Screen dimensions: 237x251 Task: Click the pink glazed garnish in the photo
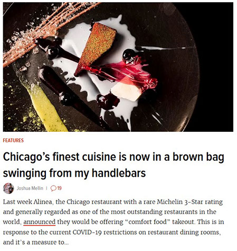click(123, 72)
